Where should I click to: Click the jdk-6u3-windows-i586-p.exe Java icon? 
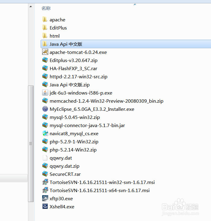[x=45, y=93]
